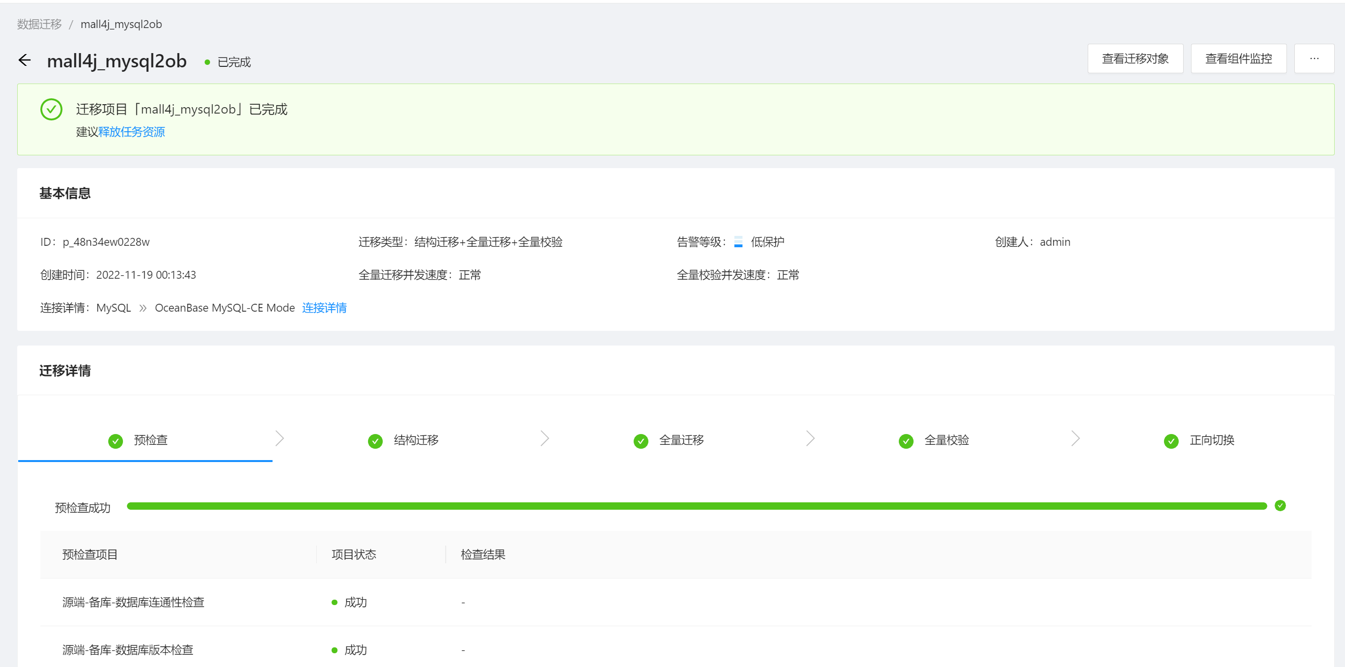
Task: Click 查看迁移对象 button
Action: pos(1135,59)
